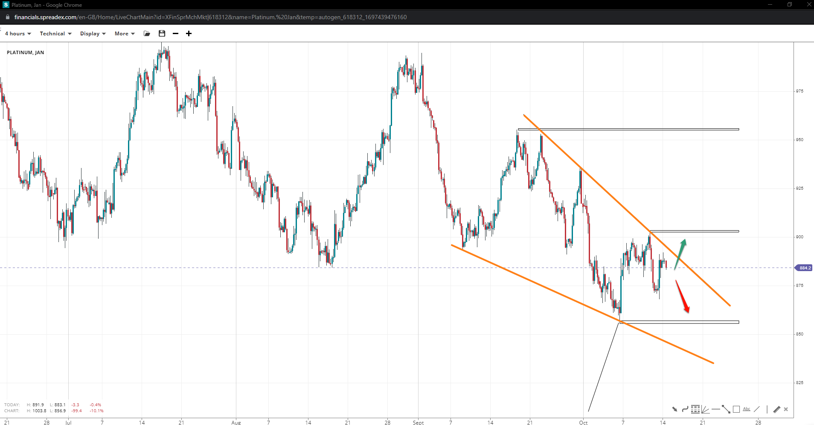The height and width of the screenshot is (425, 814).
Task: Expand the Technical indicators menu
Action: (55, 34)
